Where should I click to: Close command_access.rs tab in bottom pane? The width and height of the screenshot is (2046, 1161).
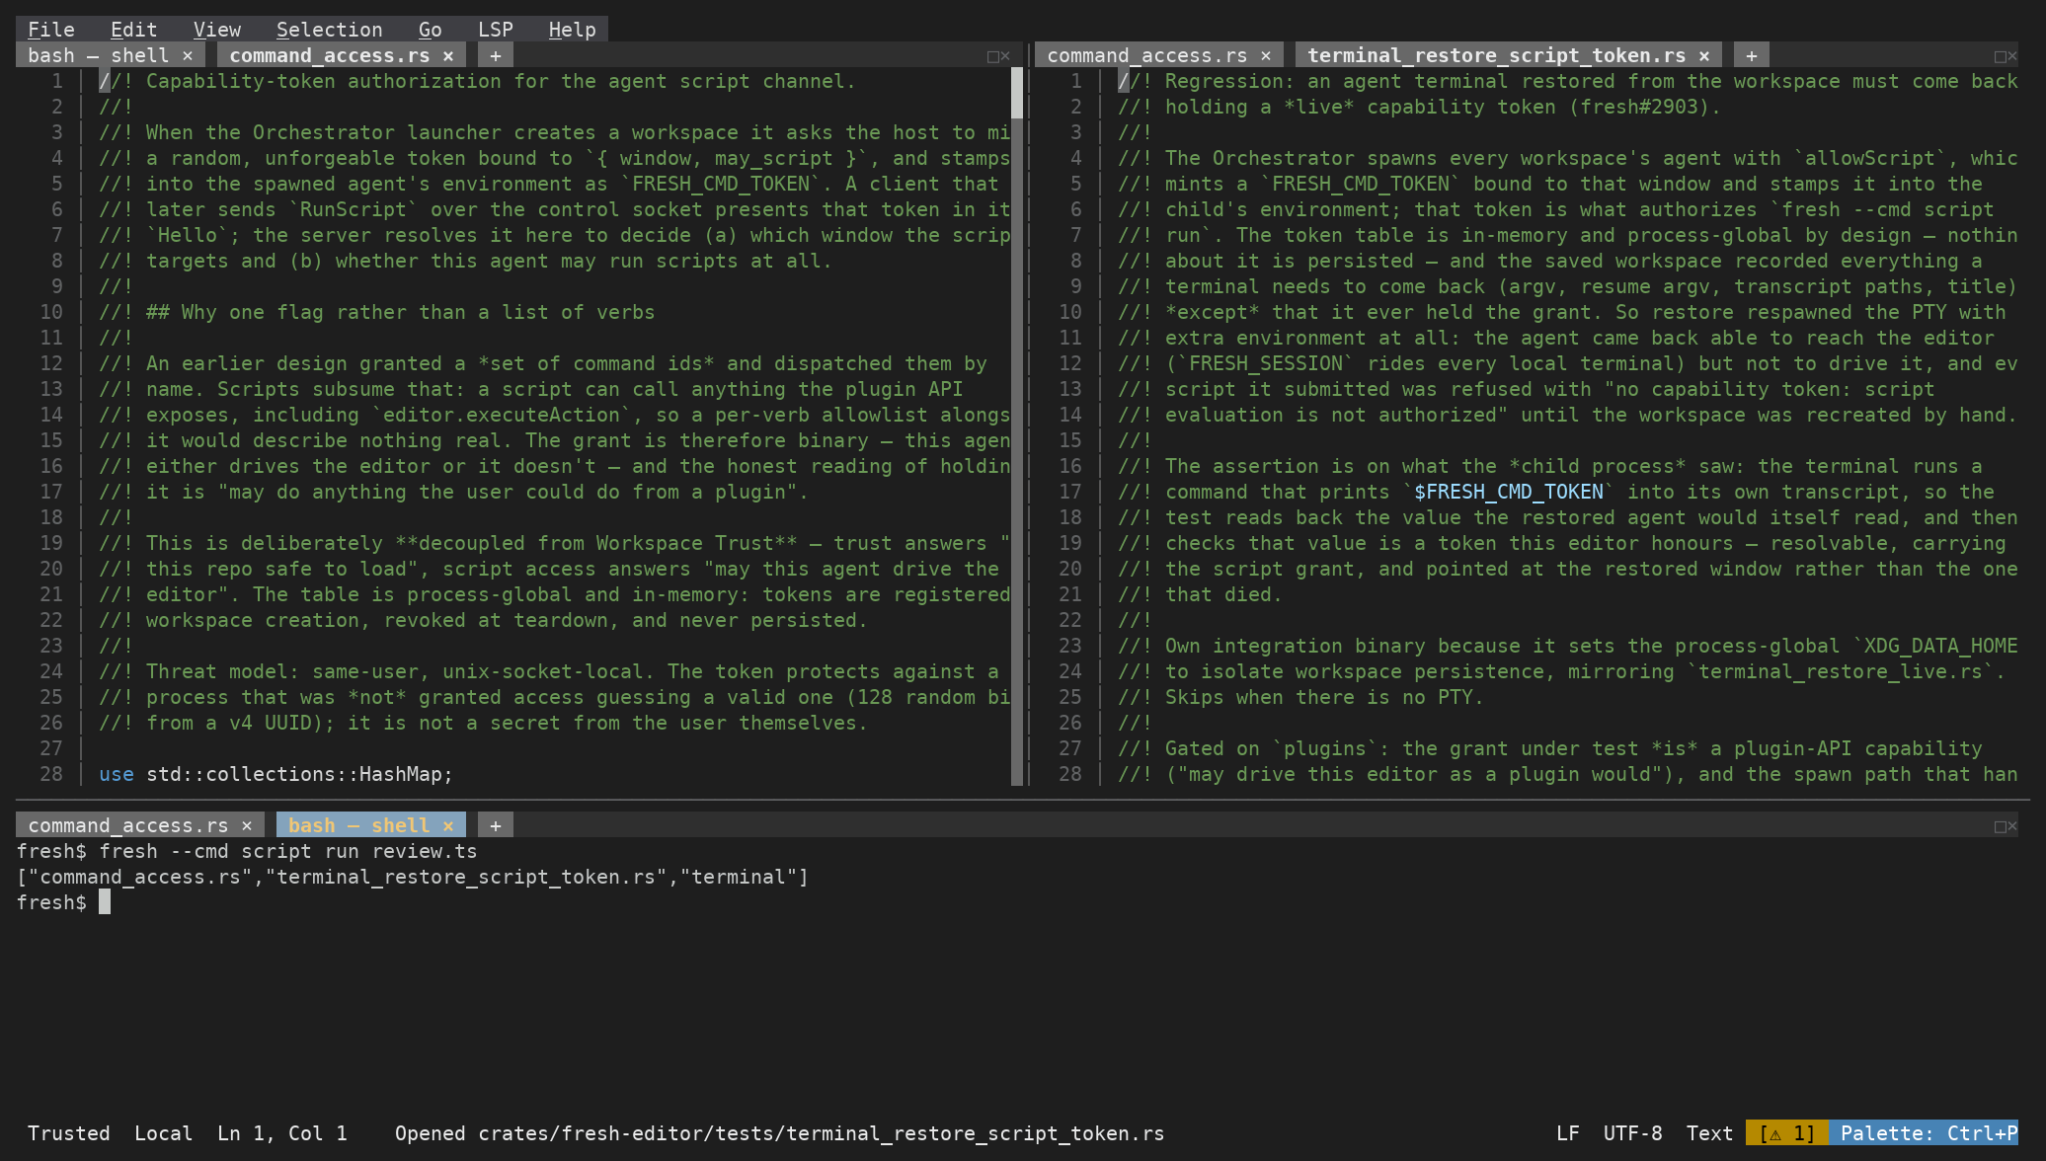point(247,825)
